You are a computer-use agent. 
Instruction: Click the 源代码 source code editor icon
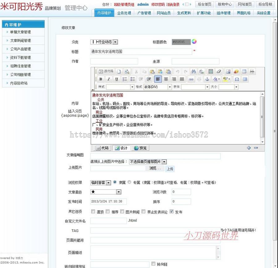pos(106,71)
